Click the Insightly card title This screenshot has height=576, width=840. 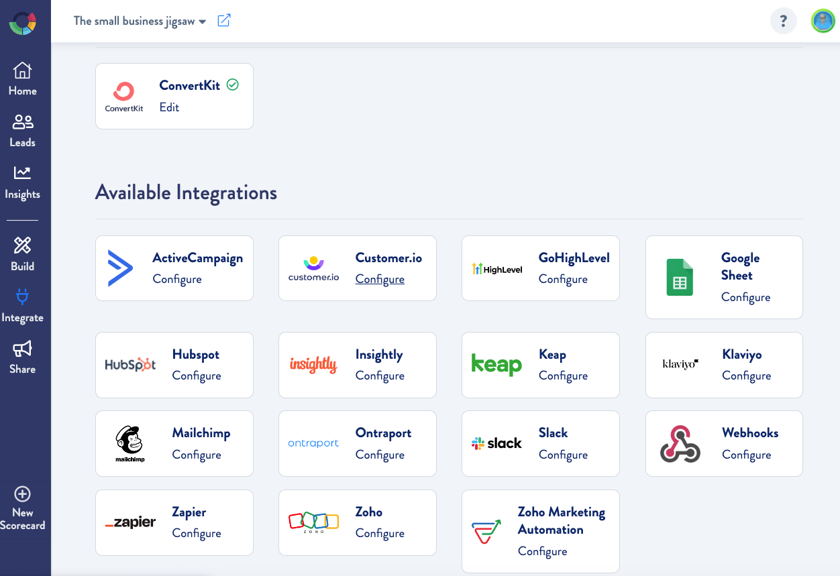(x=379, y=355)
